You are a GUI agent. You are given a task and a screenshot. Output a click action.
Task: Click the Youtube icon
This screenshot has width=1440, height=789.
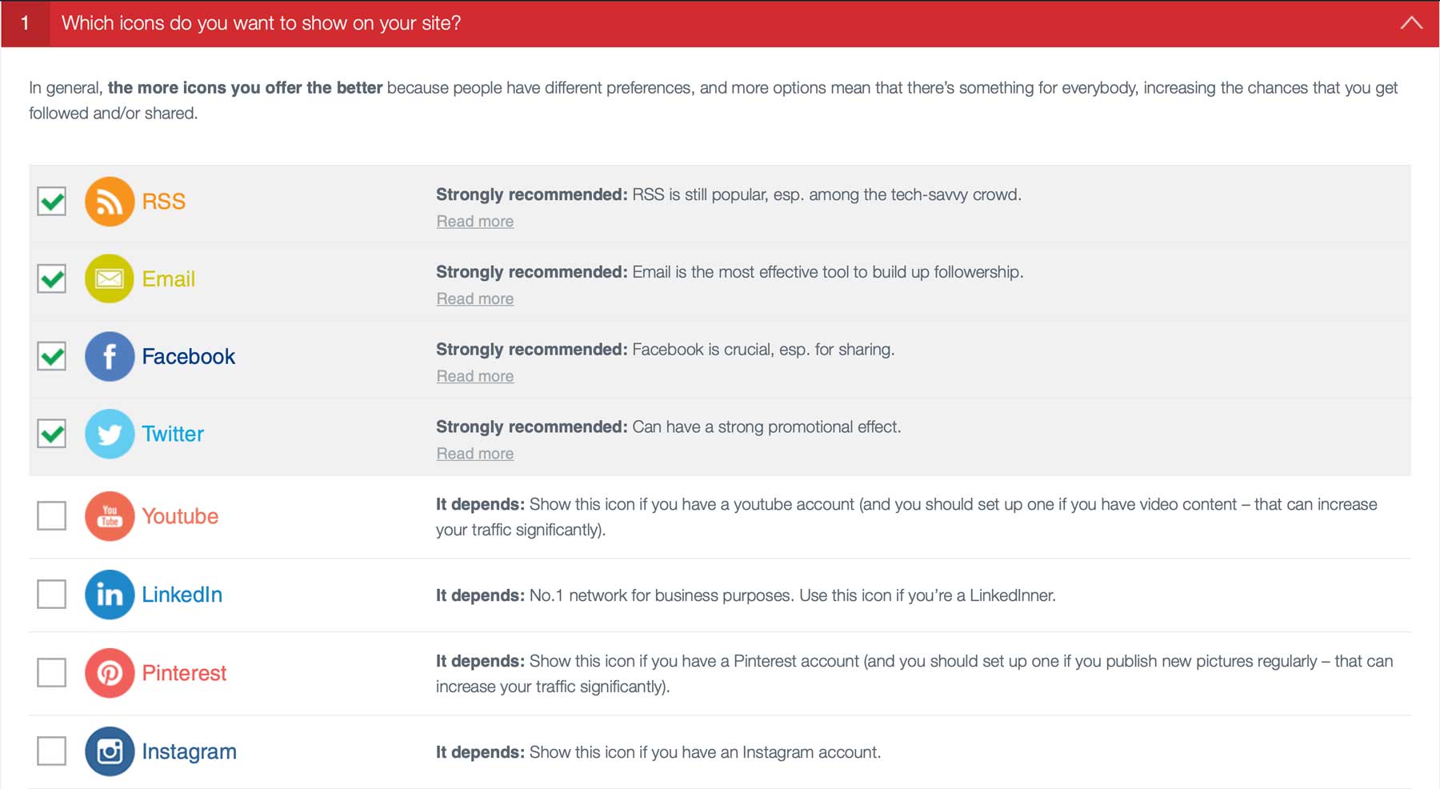(109, 517)
